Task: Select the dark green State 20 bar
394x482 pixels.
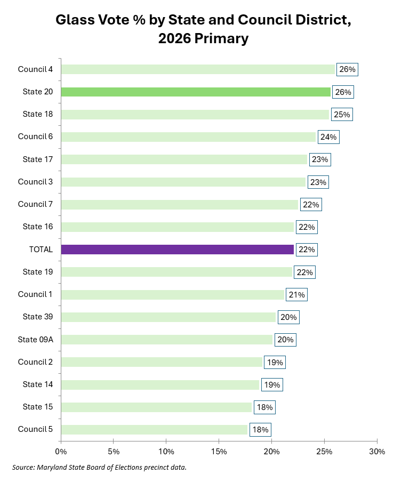Action: (196, 92)
